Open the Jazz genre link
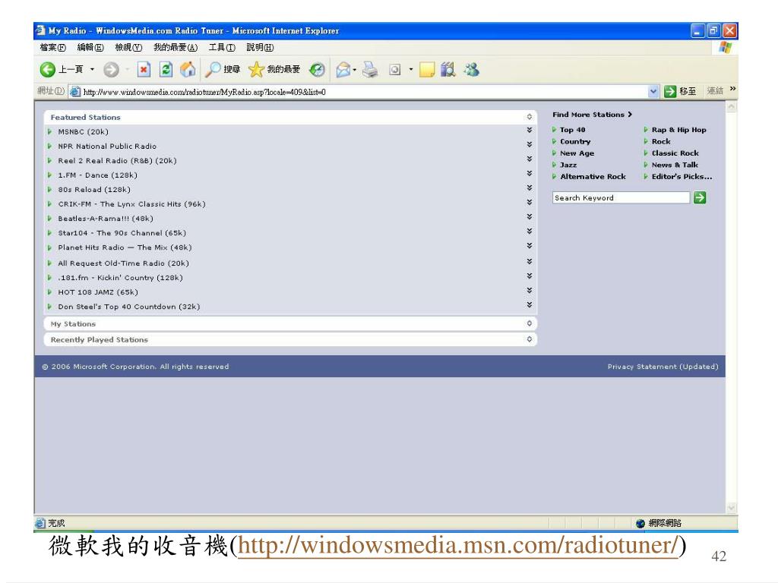Image resolution: width=778 pixels, height=583 pixels. pyautogui.click(x=568, y=165)
